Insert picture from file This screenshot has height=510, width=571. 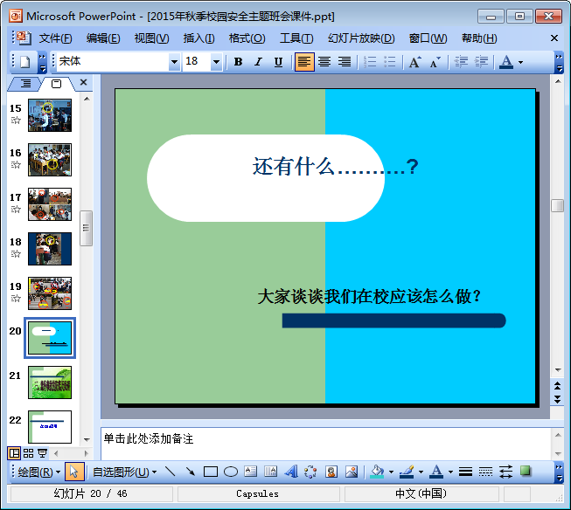pyautogui.click(x=351, y=472)
